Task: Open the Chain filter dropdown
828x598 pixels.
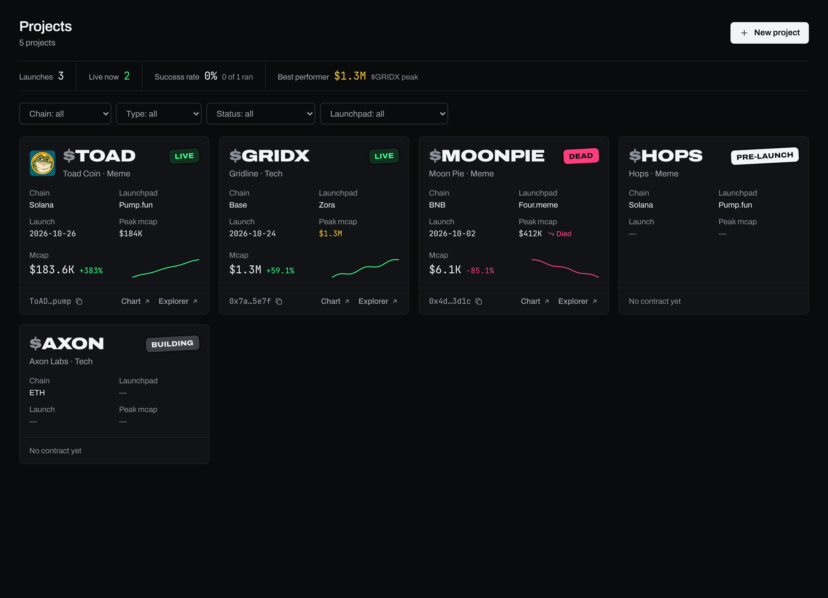Action: click(65, 114)
